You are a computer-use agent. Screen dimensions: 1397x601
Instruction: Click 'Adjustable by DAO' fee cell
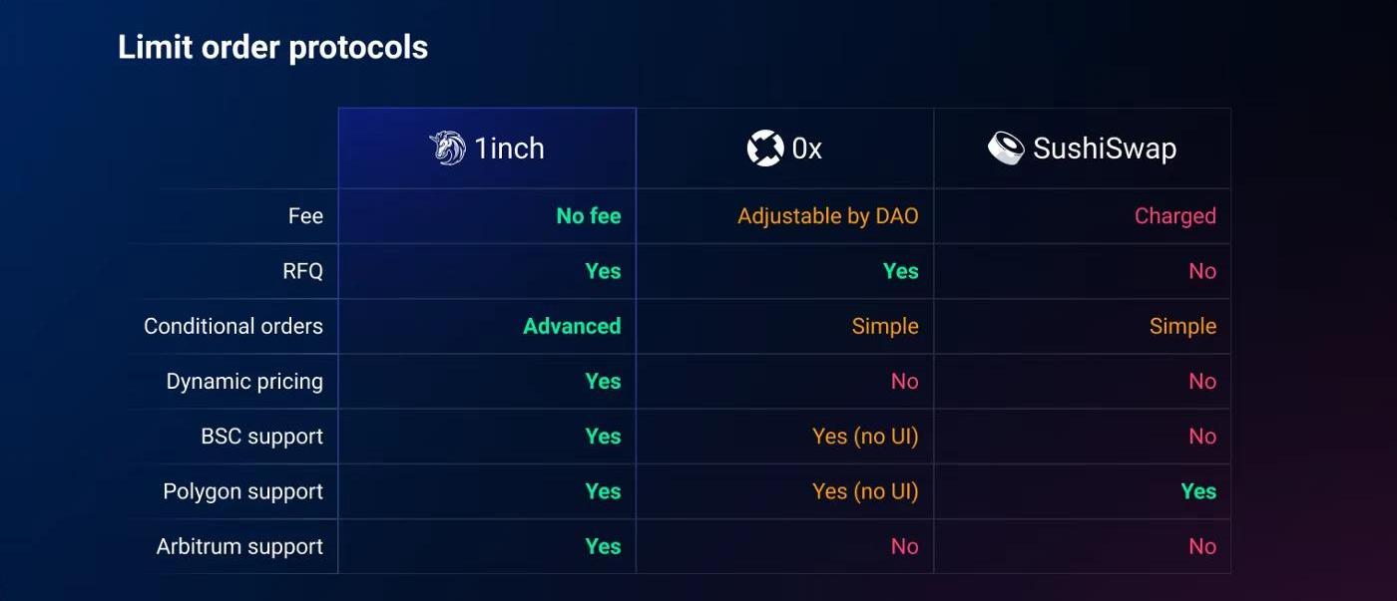click(827, 216)
